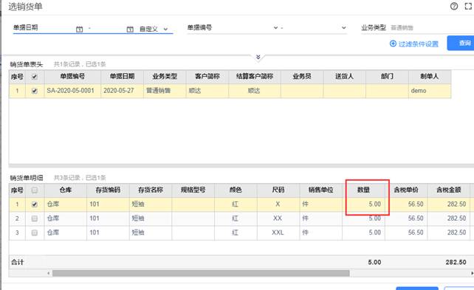Screen dimensions: 474x290
Task: Click the 业务类型 column header
Action: tap(165, 77)
